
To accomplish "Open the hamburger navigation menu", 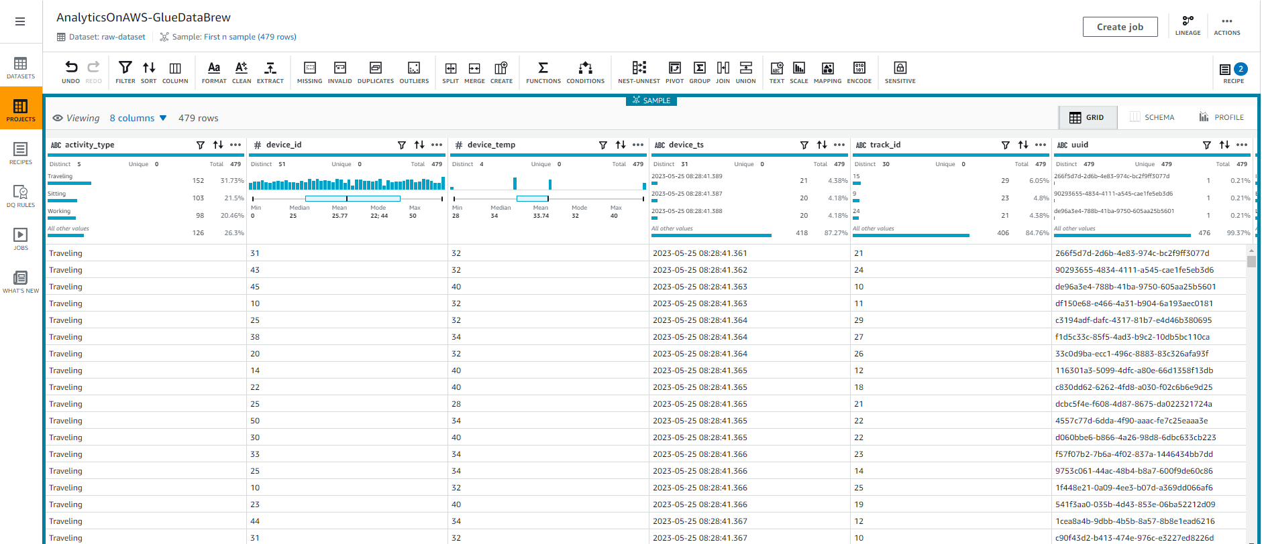I will click(x=20, y=21).
